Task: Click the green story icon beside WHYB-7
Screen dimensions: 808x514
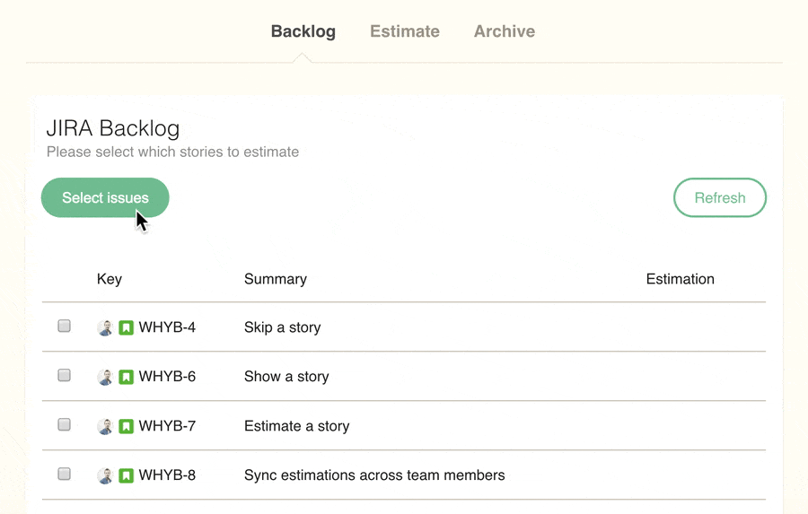Action: click(x=127, y=426)
